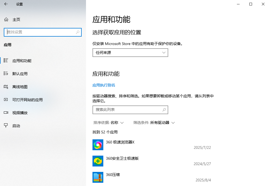The width and height of the screenshot is (268, 186).
Task: Click the date 2024/5/27
Action: [x=202, y=164]
